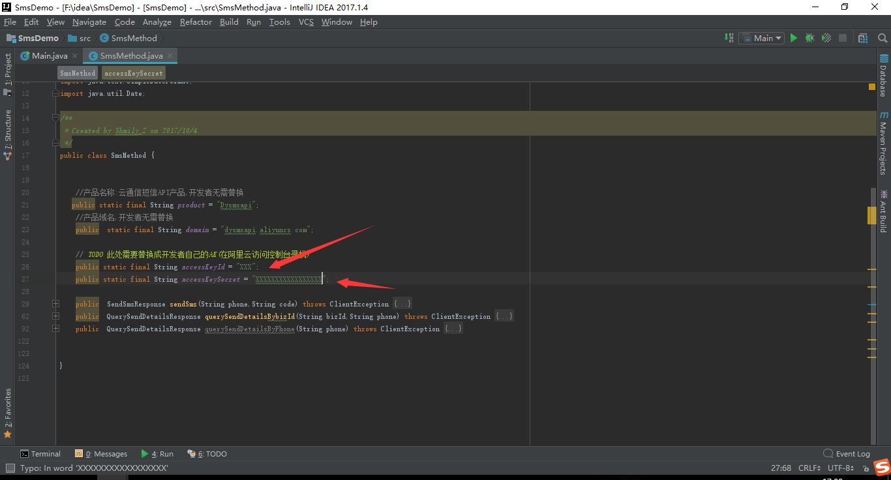Run Main with coverage icon
The image size is (891, 480).
[826, 38]
